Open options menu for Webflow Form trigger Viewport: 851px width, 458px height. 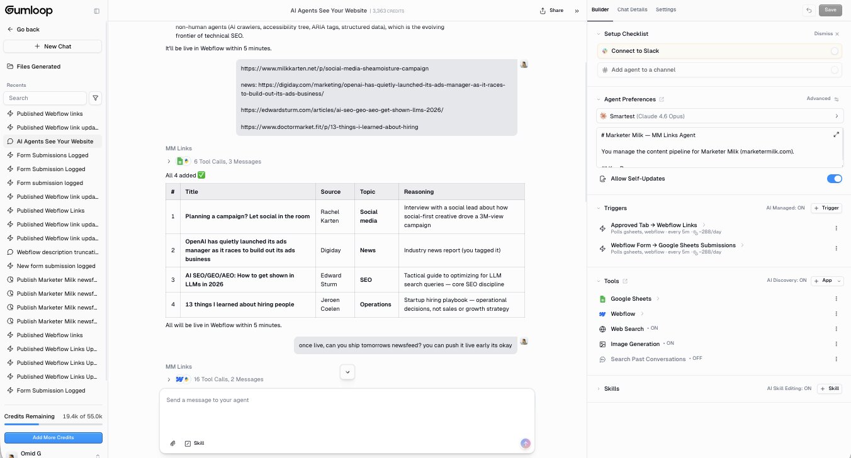click(x=837, y=249)
